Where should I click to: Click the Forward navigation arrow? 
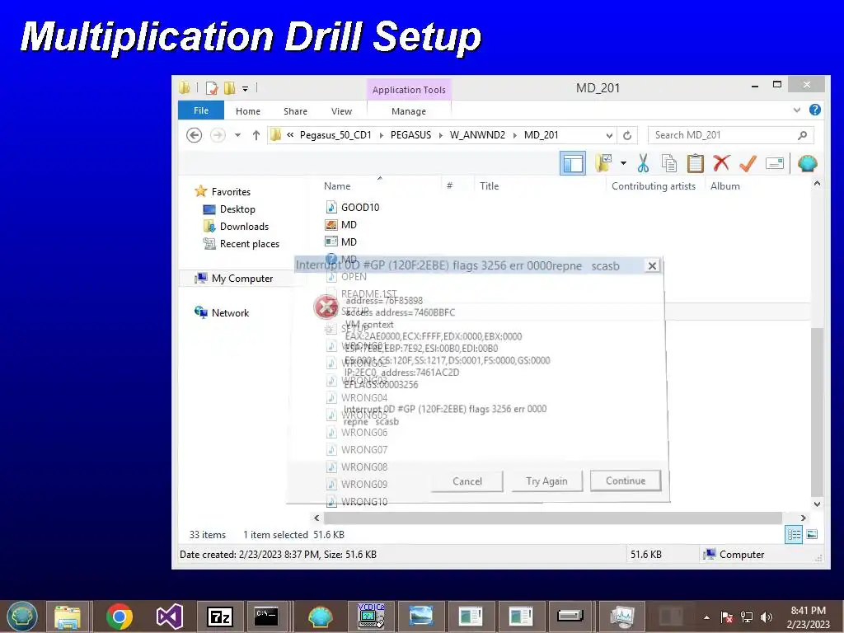point(218,135)
